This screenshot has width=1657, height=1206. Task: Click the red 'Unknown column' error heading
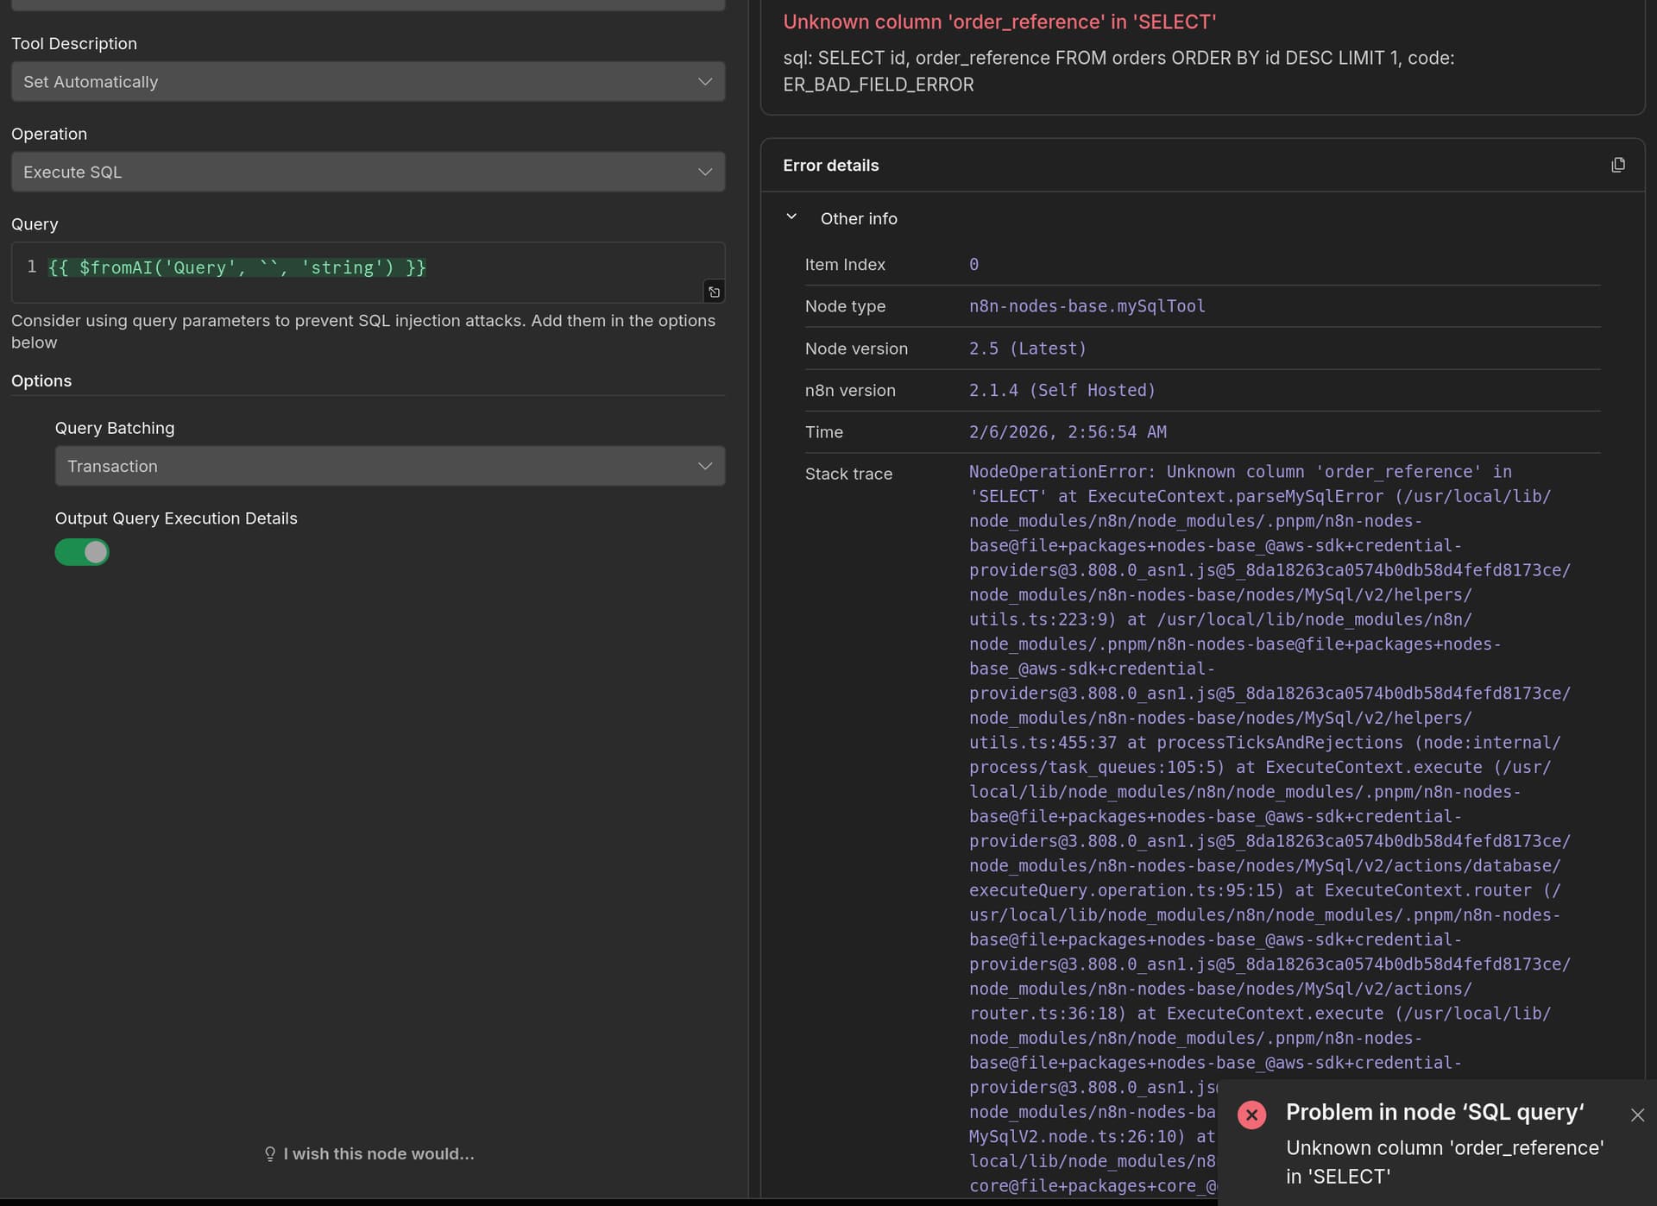coord(999,22)
